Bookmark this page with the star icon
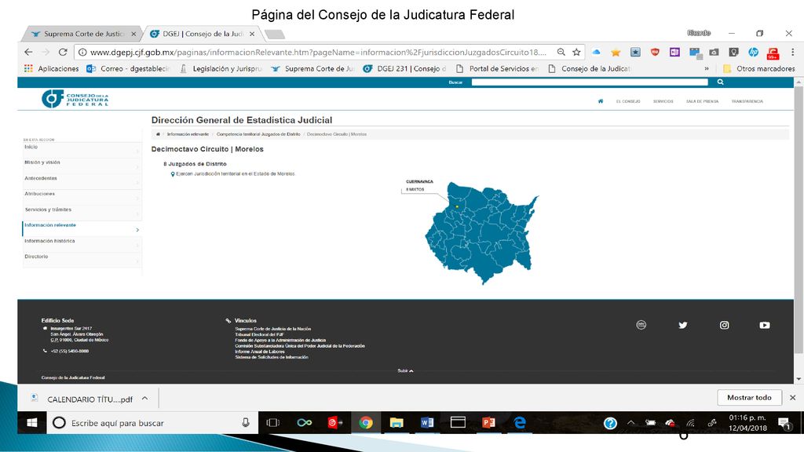This screenshot has height=452, width=804. tap(576, 53)
